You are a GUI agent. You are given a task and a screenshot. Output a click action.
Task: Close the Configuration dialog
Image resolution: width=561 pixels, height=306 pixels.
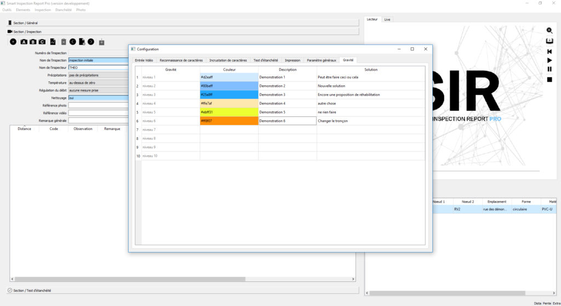point(425,49)
